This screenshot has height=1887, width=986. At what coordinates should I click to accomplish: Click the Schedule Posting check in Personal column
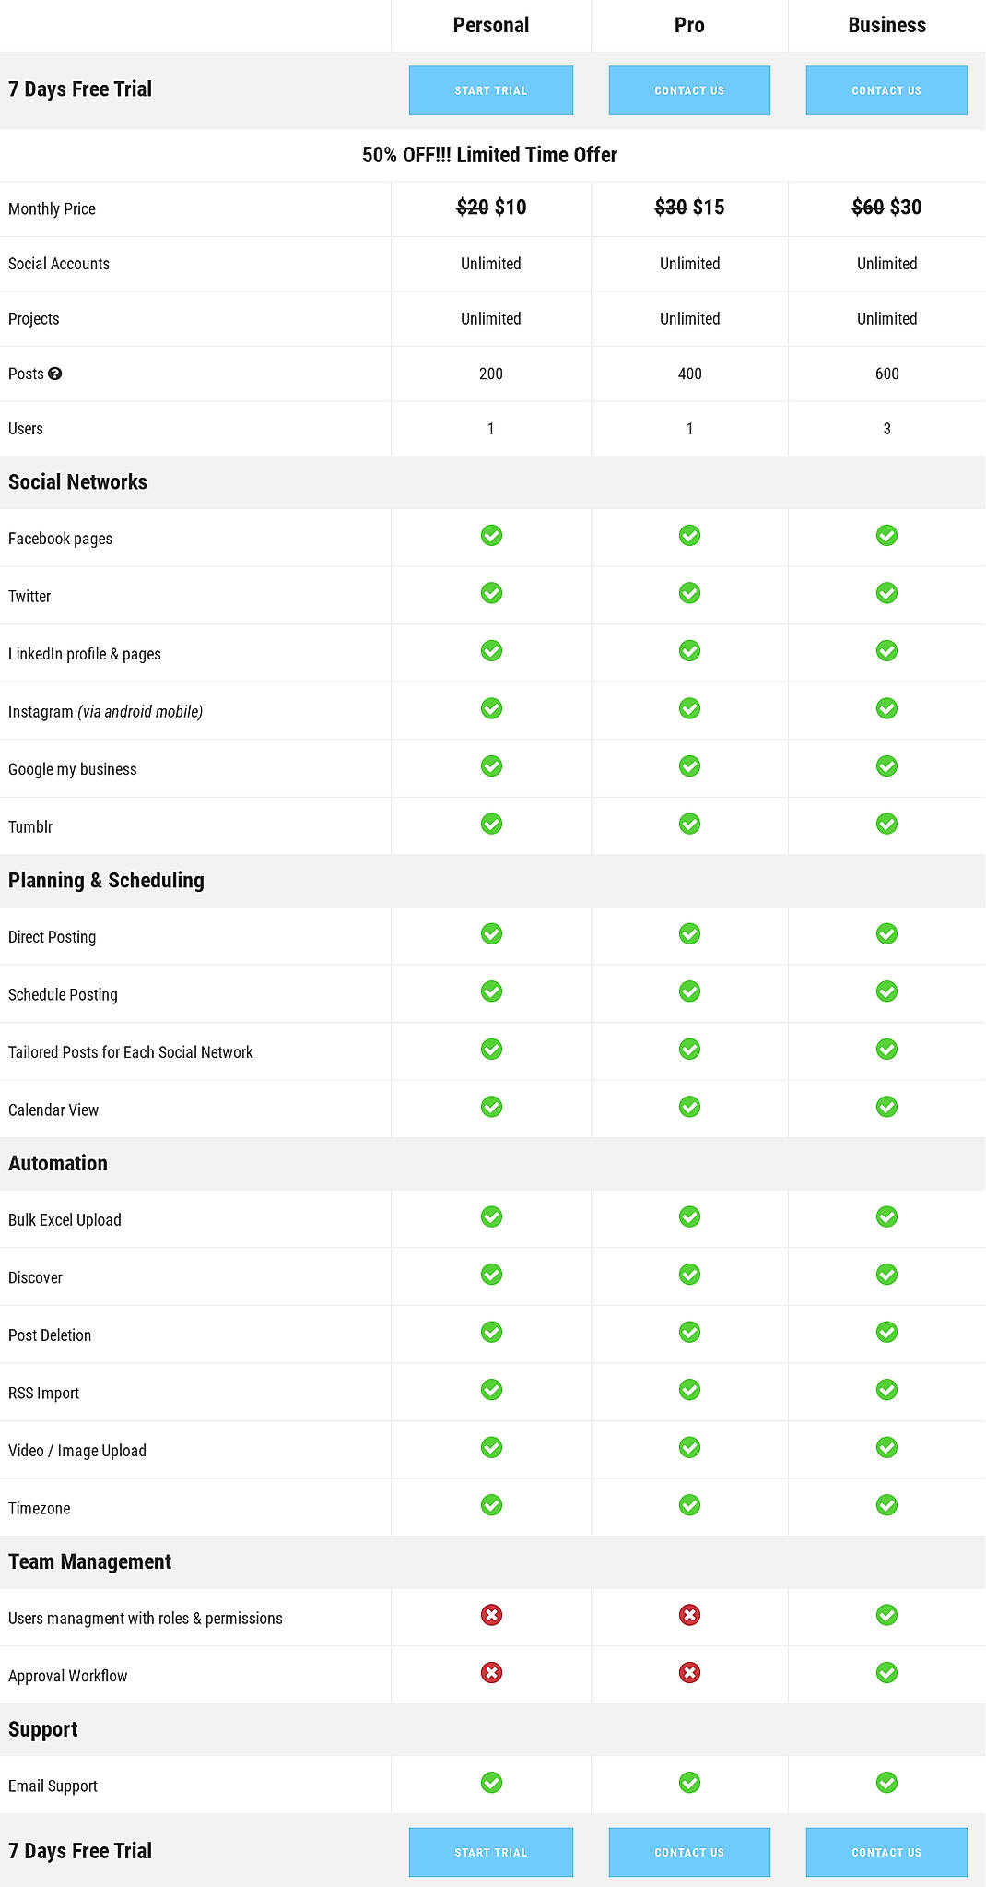coord(491,991)
